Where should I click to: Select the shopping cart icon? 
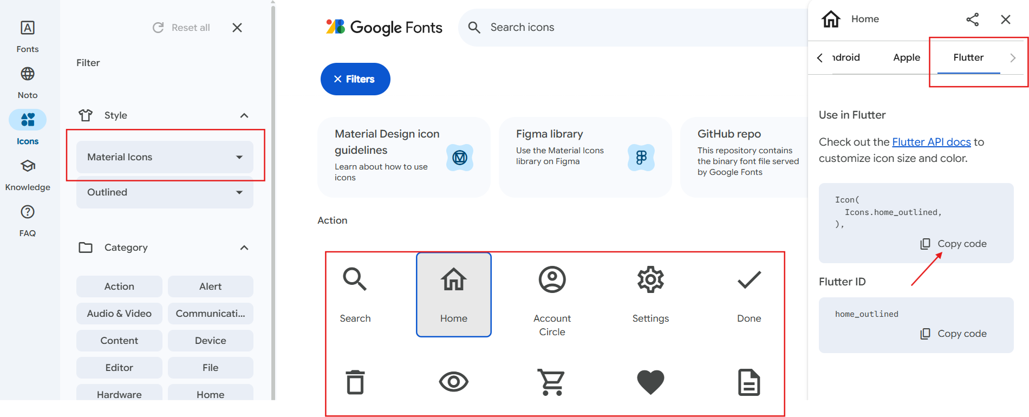click(x=552, y=382)
